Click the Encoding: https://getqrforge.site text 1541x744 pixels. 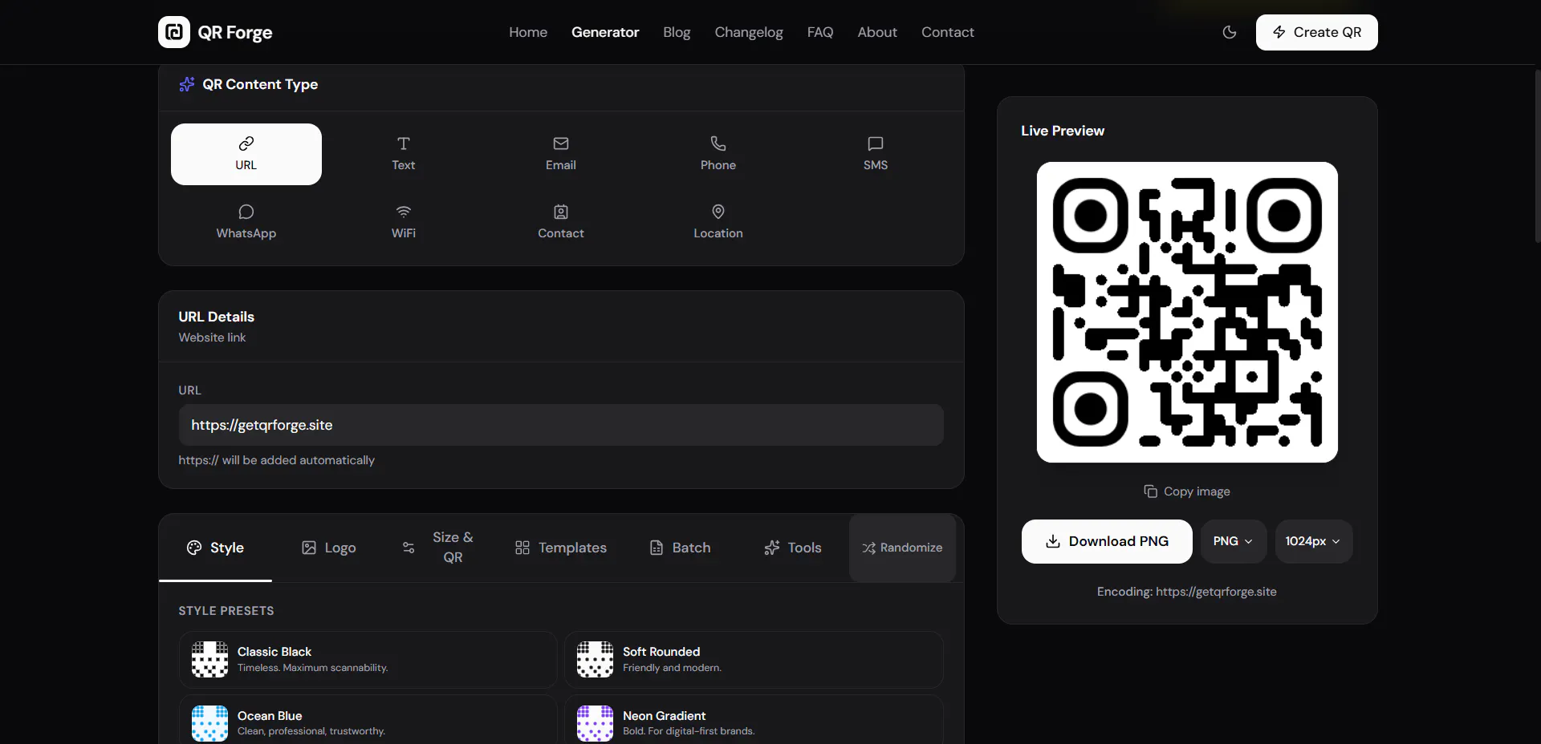point(1187,592)
